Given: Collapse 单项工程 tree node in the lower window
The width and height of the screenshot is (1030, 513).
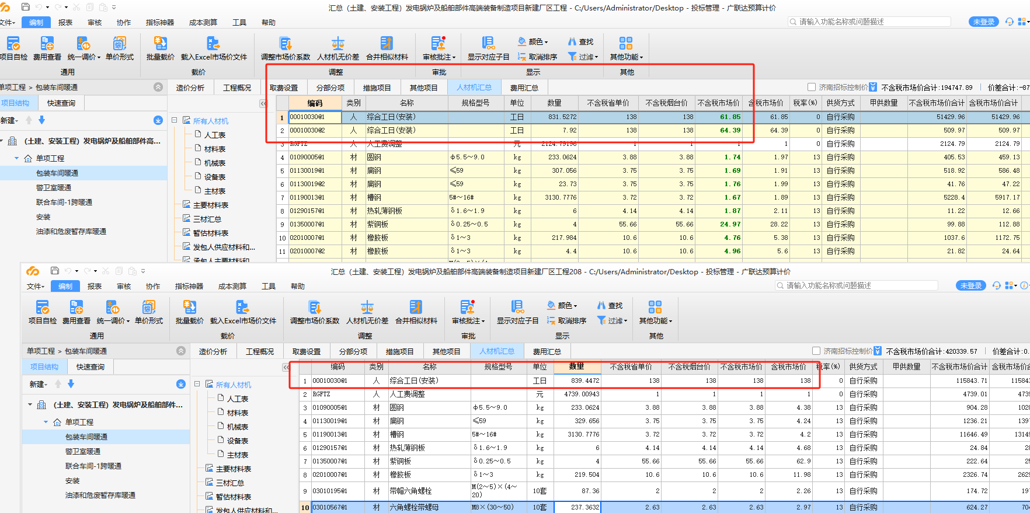Looking at the screenshot, I should pos(46,422).
